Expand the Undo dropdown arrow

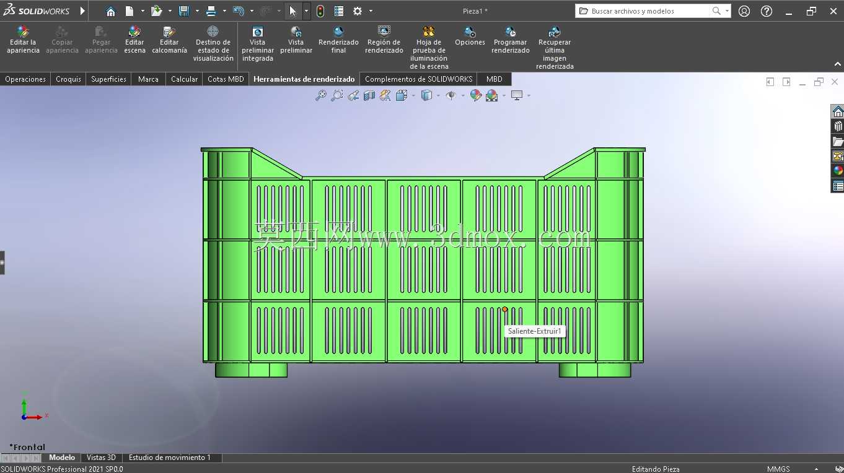252,11
